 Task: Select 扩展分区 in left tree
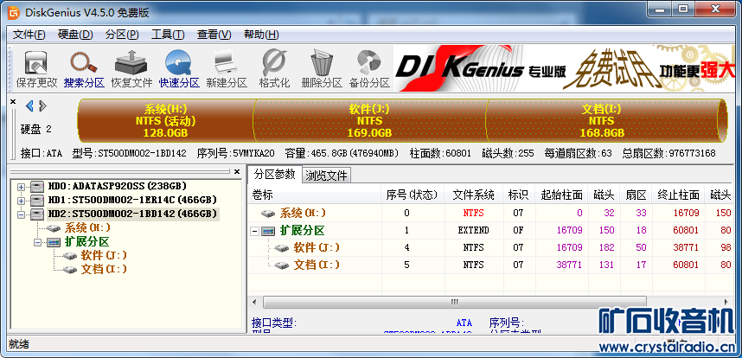[x=87, y=241]
